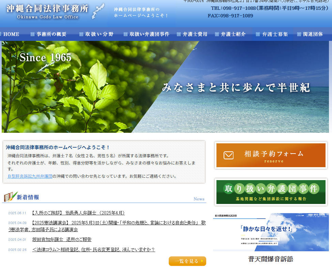Viewport: 332px width, 270px height.
Task: Click the 相談予約フォーム banner
Action: coord(271,156)
